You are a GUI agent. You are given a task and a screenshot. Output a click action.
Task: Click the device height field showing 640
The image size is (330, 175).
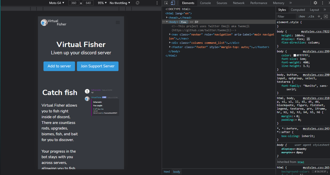pos(88,3)
